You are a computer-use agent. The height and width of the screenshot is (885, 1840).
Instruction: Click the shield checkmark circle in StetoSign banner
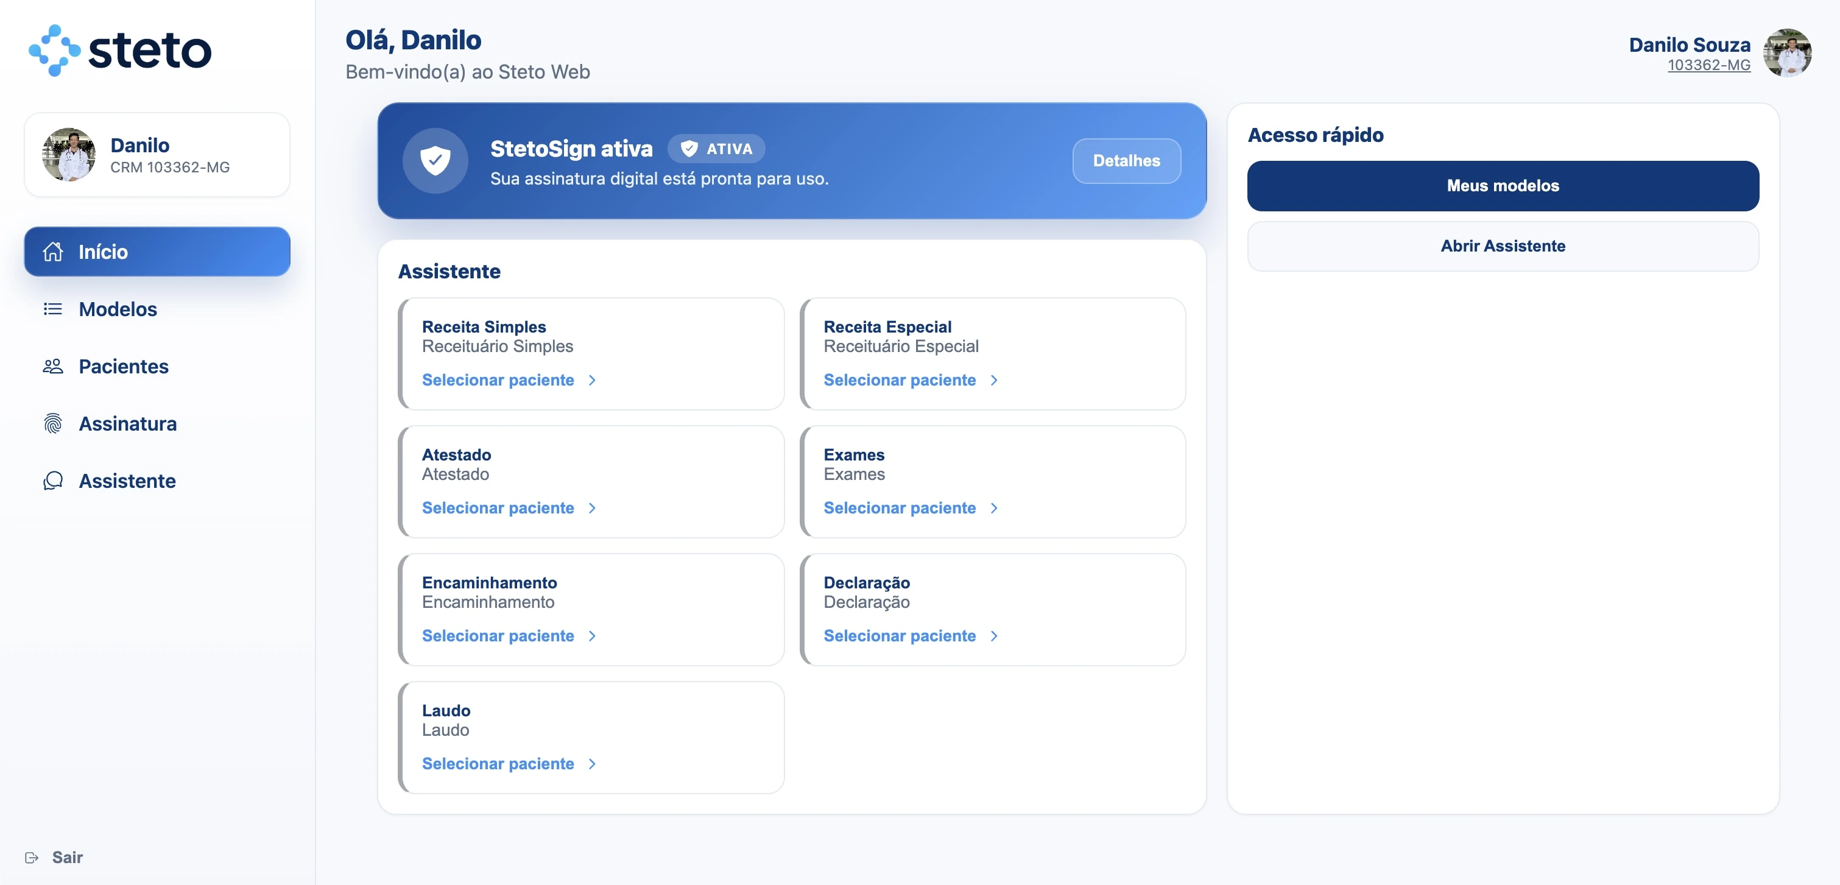(435, 161)
